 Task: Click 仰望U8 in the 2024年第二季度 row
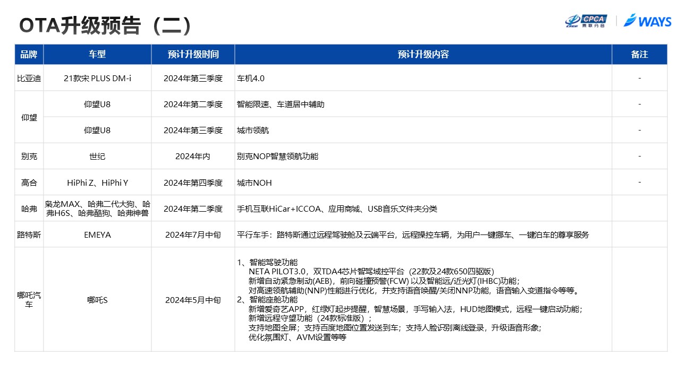[x=97, y=104]
